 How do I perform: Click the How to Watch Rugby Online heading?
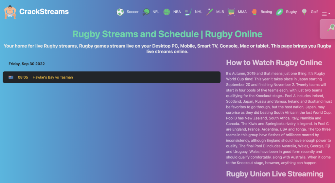274,62
